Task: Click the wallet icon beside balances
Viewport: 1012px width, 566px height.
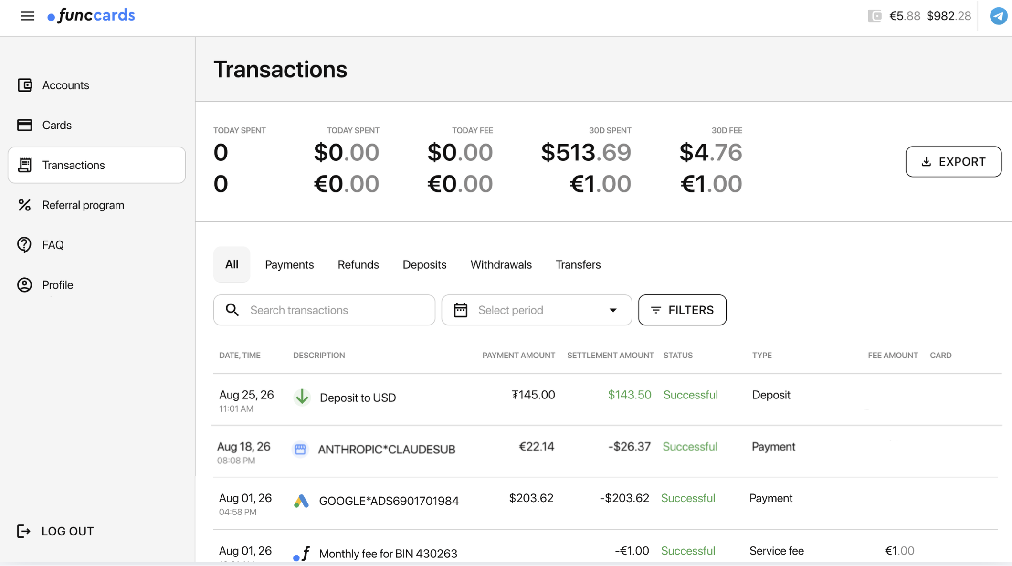Action: click(875, 16)
